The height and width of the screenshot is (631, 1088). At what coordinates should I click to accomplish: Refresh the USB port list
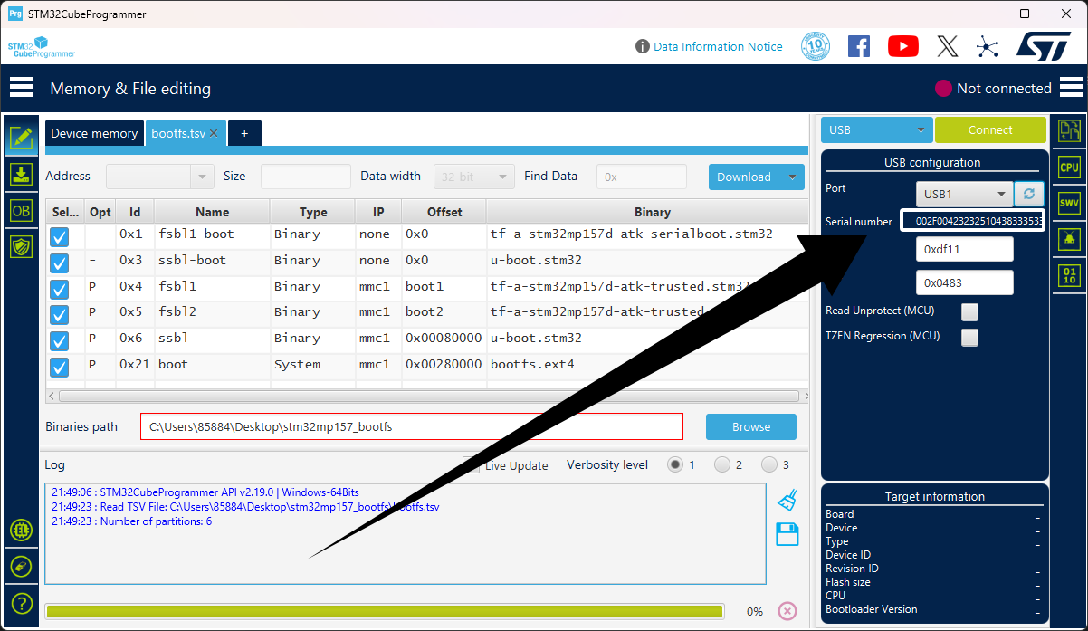[1028, 194]
